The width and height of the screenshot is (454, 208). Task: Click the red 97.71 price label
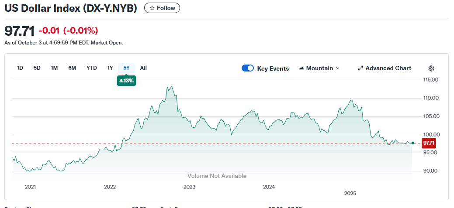pos(429,143)
